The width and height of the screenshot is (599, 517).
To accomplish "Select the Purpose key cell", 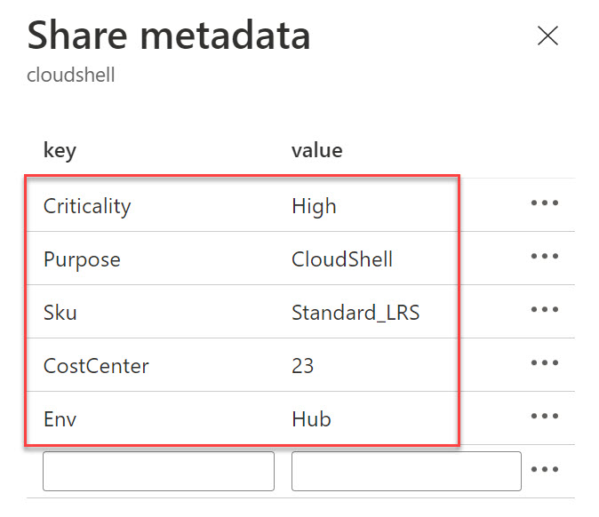I will (82, 259).
